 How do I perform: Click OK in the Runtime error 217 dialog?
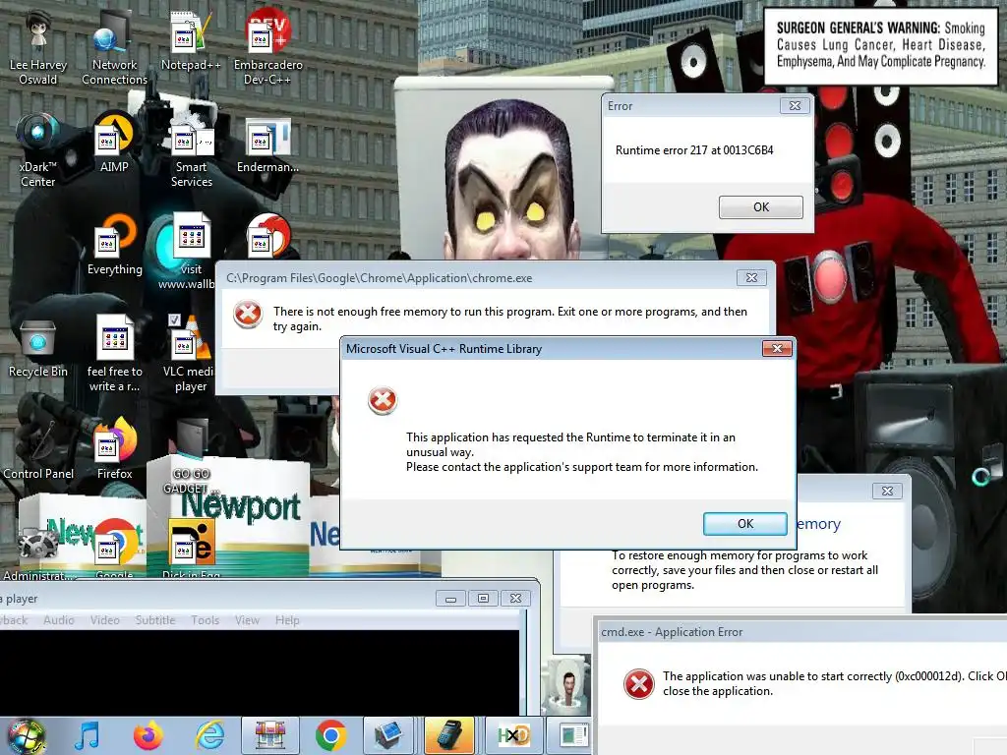click(761, 206)
